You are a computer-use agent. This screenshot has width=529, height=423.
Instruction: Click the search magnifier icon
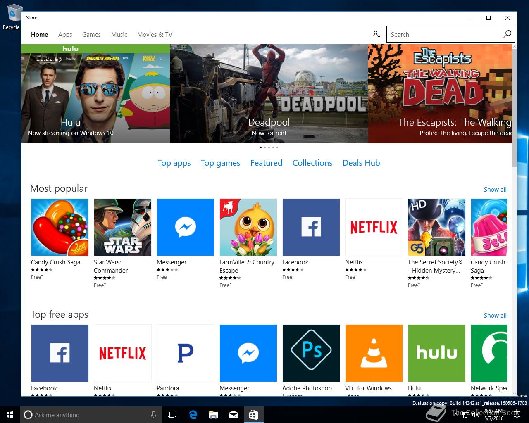coord(507,34)
